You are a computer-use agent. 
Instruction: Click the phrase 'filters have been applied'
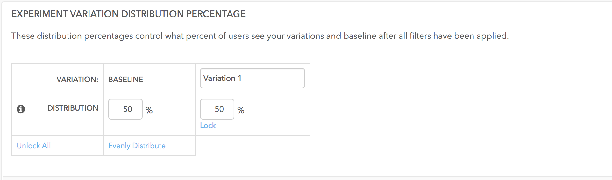pyautogui.click(x=459, y=36)
